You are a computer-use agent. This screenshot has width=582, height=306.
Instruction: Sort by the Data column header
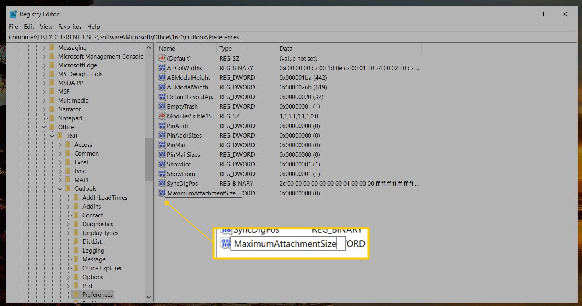coord(349,48)
